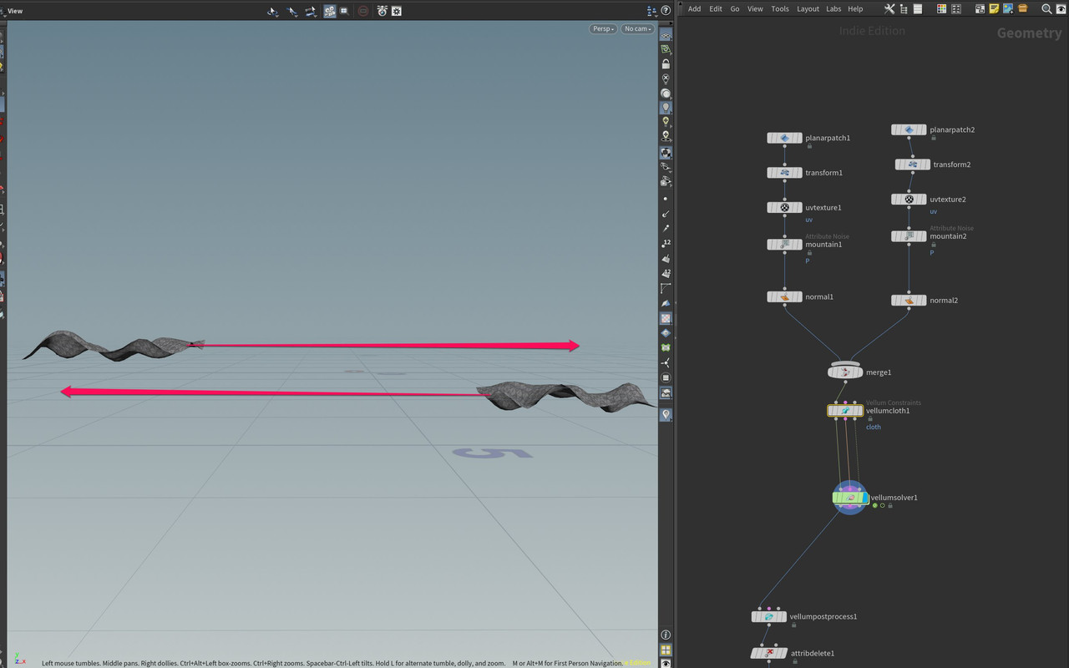Switch the network to list mode icon
This screenshot has height=668, width=1069.
(917, 8)
